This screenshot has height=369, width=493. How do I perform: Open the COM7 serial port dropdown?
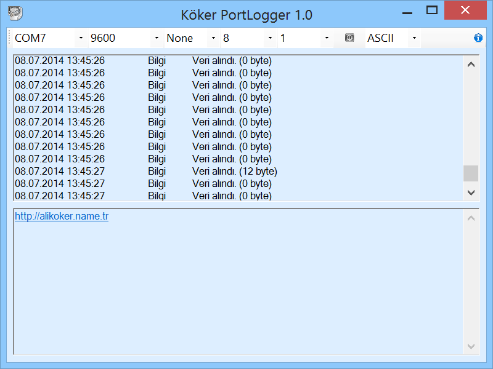pos(81,38)
